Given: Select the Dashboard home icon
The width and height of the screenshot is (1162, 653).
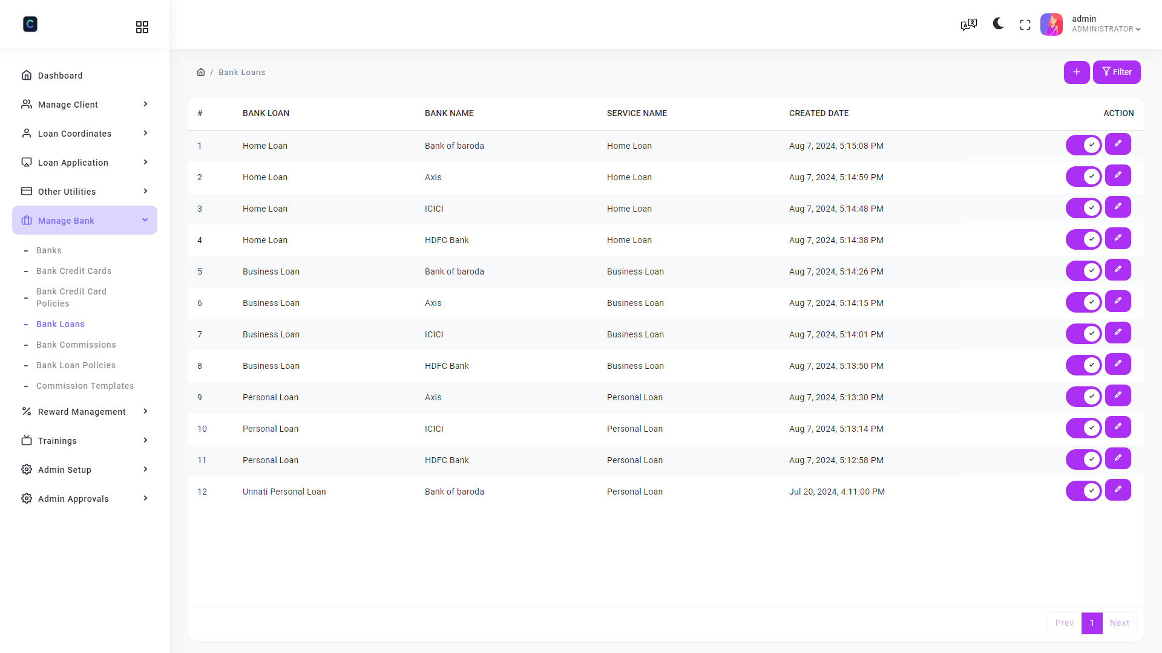Looking at the screenshot, I should point(27,75).
